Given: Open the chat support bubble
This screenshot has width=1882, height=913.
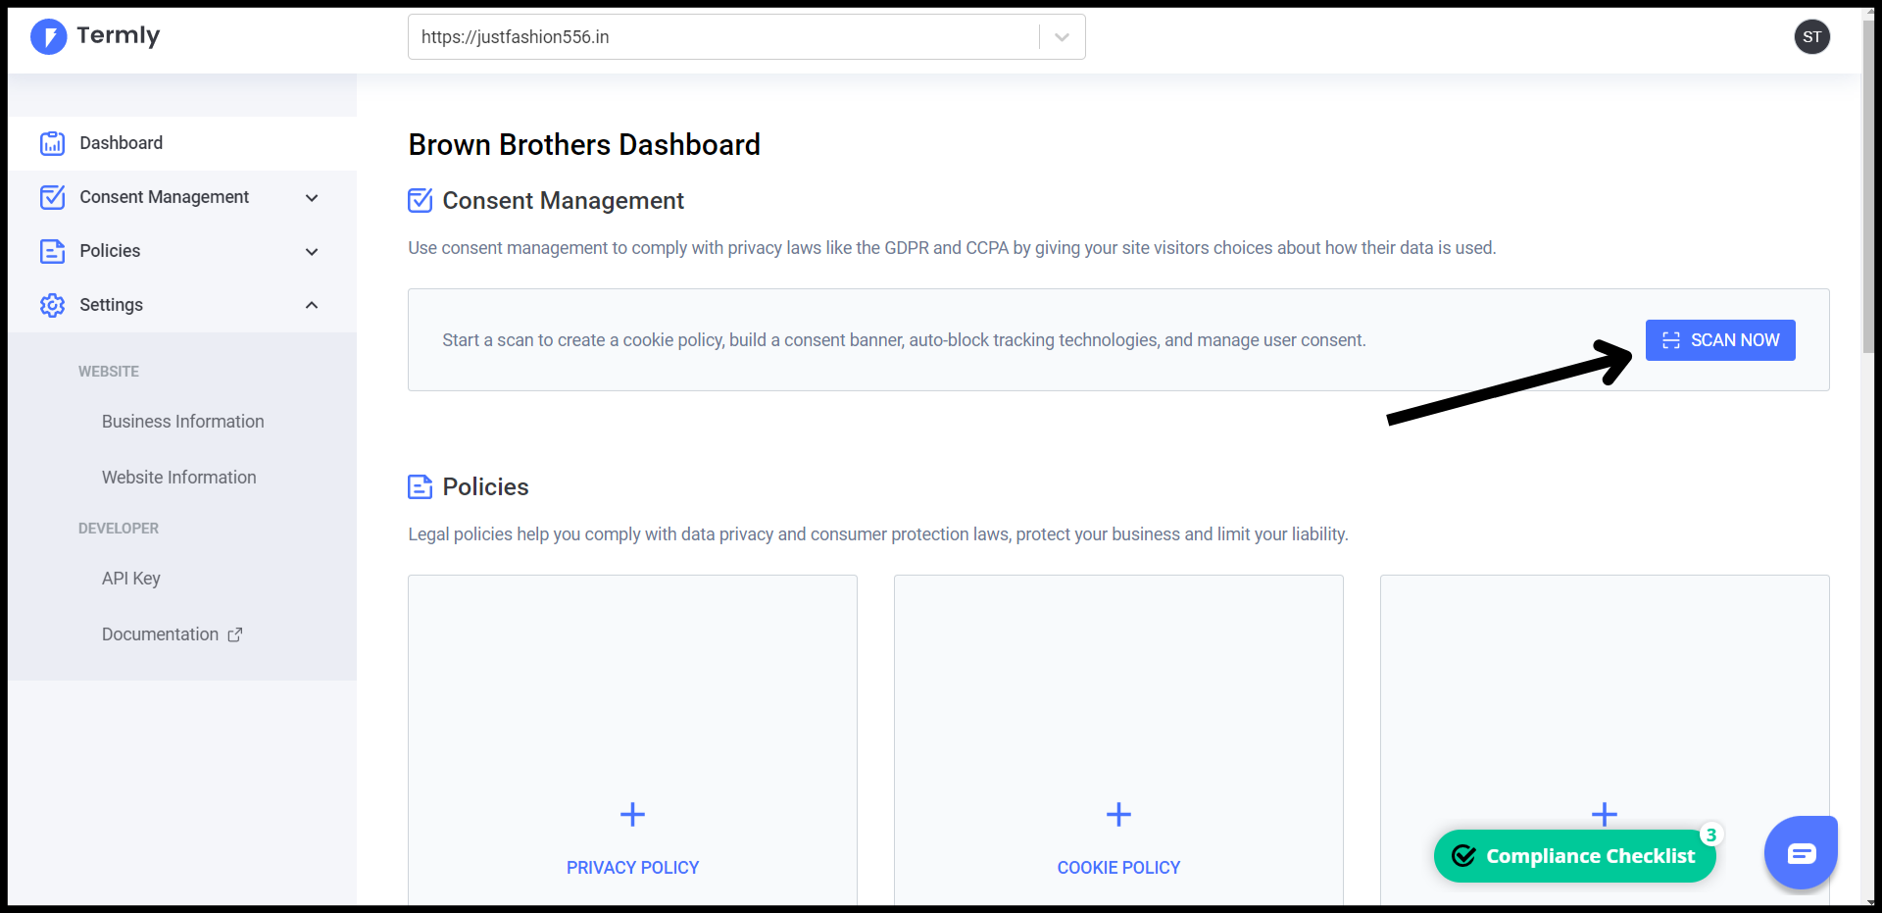Looking at the screenshot, I should point(1801,853).
